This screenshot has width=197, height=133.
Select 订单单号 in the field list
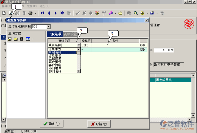55,55
